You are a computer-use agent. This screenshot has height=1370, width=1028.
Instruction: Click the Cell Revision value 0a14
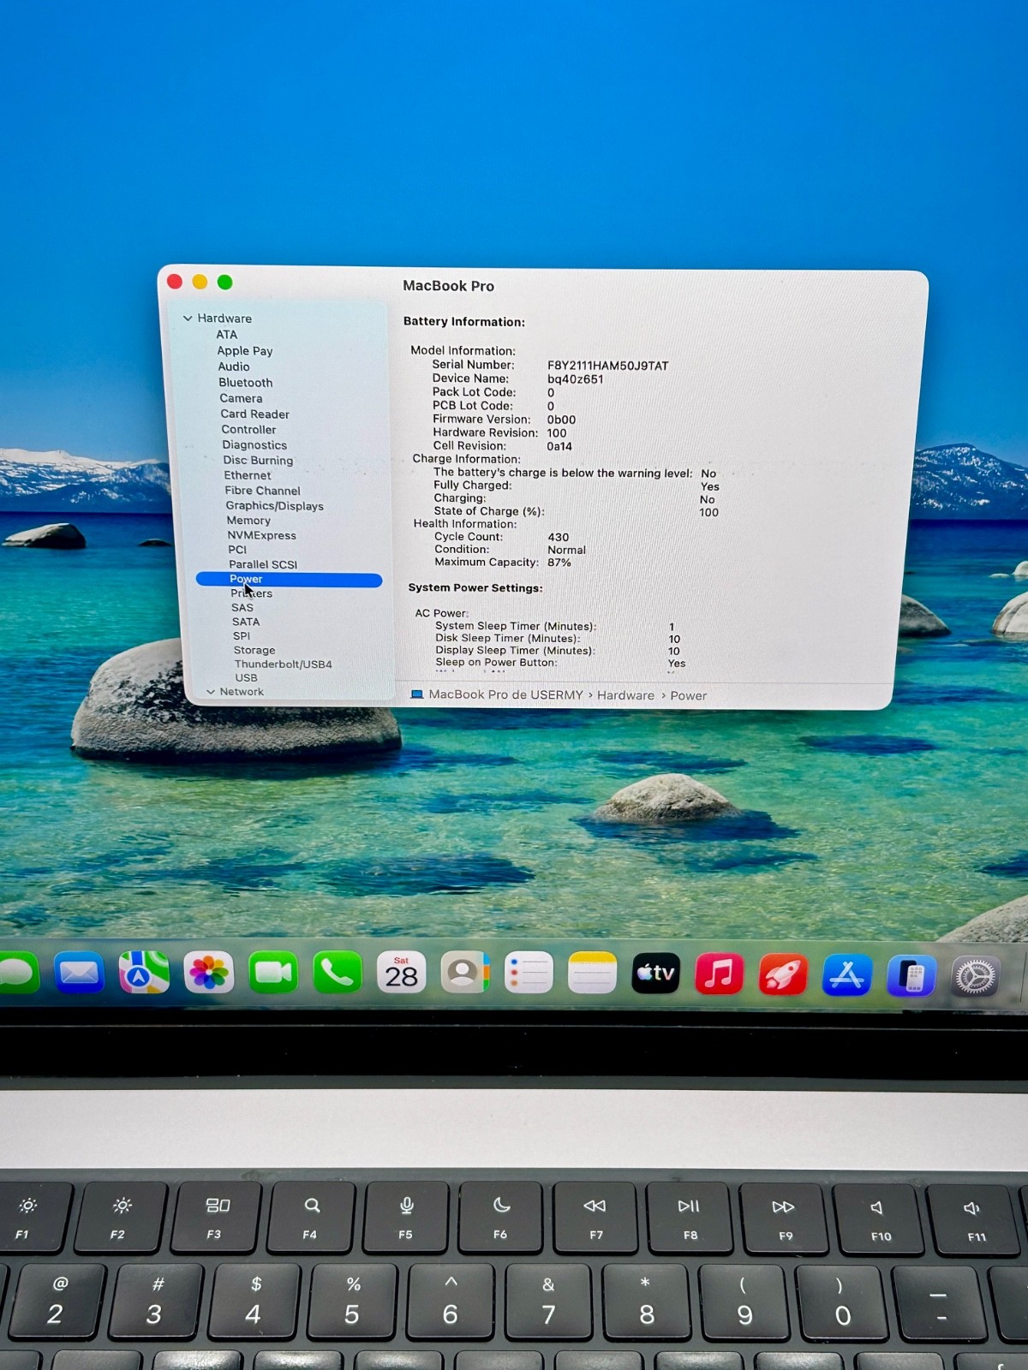click(x=559, y=446)
